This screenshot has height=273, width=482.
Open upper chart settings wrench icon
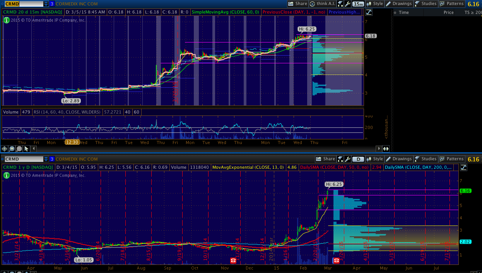tap(347, 4)
